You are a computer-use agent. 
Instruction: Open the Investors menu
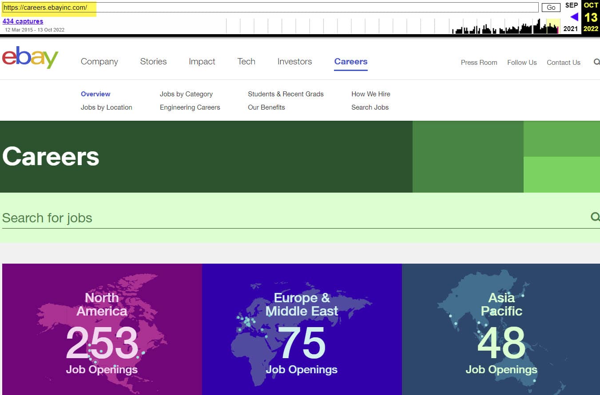click(295, 62)
